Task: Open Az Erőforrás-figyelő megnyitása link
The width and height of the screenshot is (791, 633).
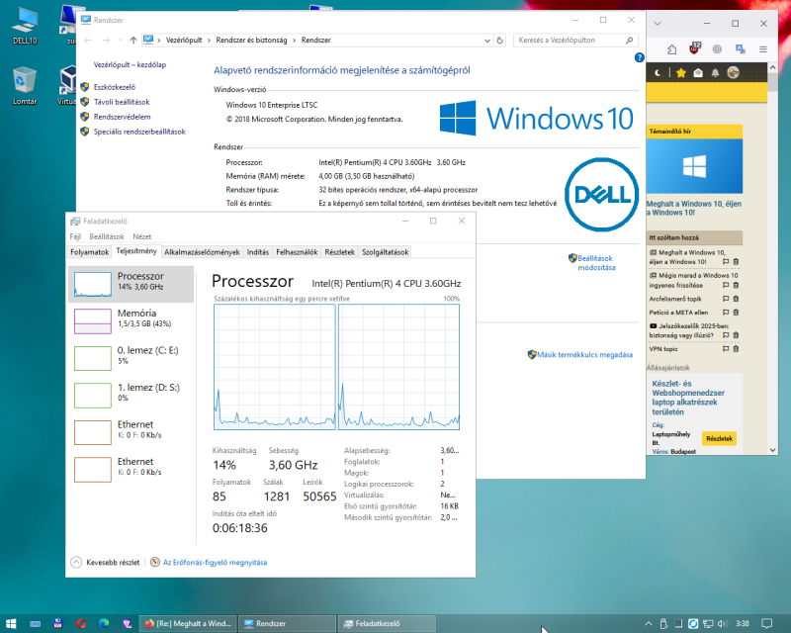Action: pyautogui.click(x=215, y=563)
